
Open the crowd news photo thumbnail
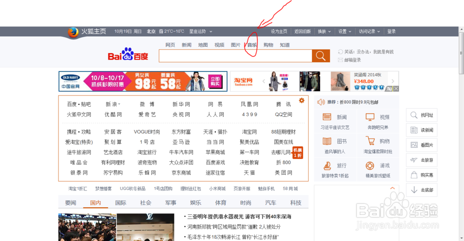(x=87, y=227)
